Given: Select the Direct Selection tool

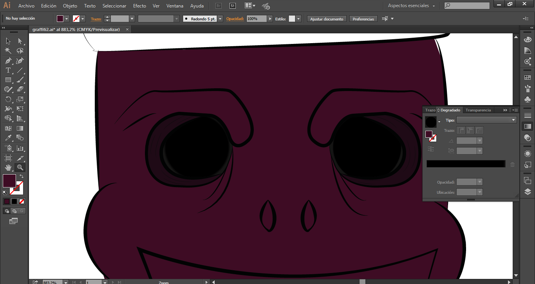Looking at the screenshot, I should click(x=20, y=41).
